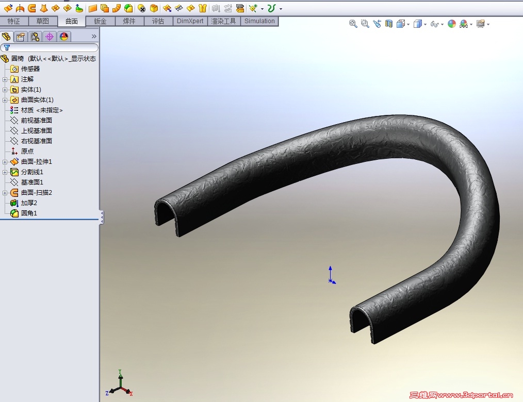This screenshot has width=523, height=402.
Task: Open Curves dropdown arrow
Action: [x=281, y=9]
